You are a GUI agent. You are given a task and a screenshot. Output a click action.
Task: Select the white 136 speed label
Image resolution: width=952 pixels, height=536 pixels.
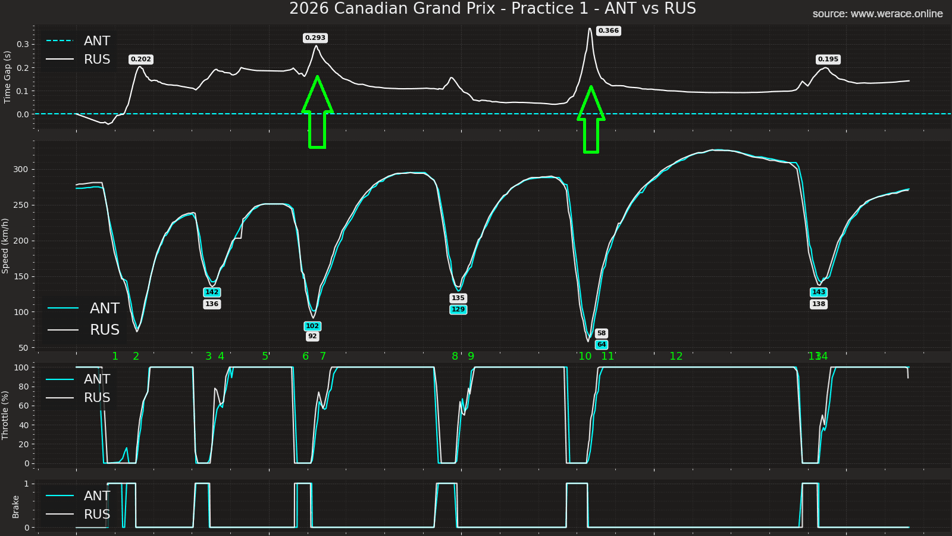click(x=212, y=304)
